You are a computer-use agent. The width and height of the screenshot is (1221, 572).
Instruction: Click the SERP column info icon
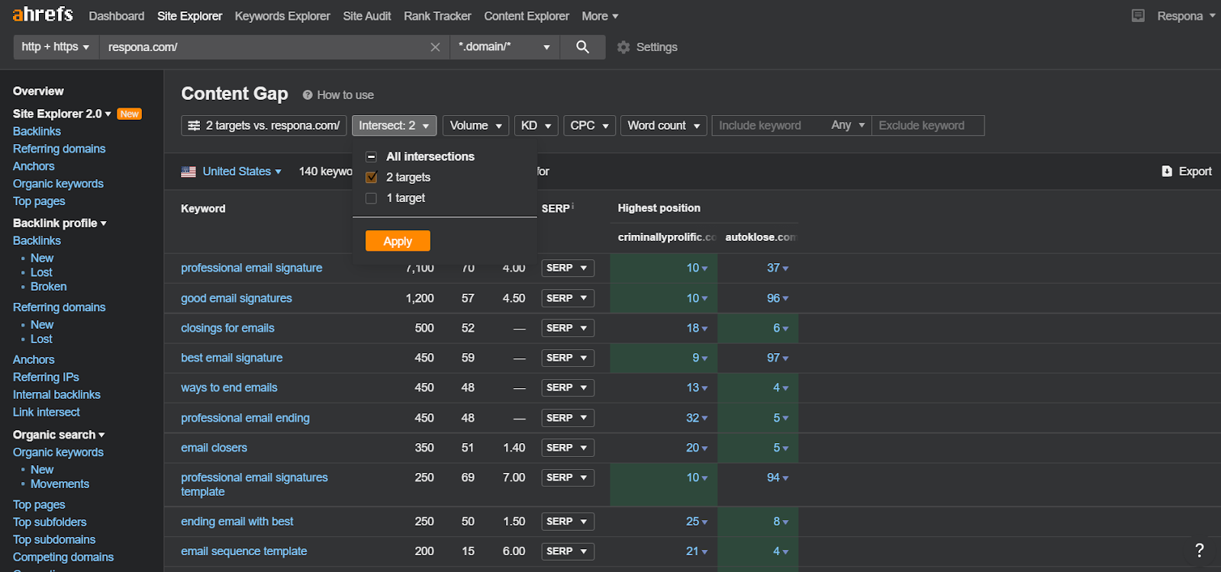click(x=573, y=206)
